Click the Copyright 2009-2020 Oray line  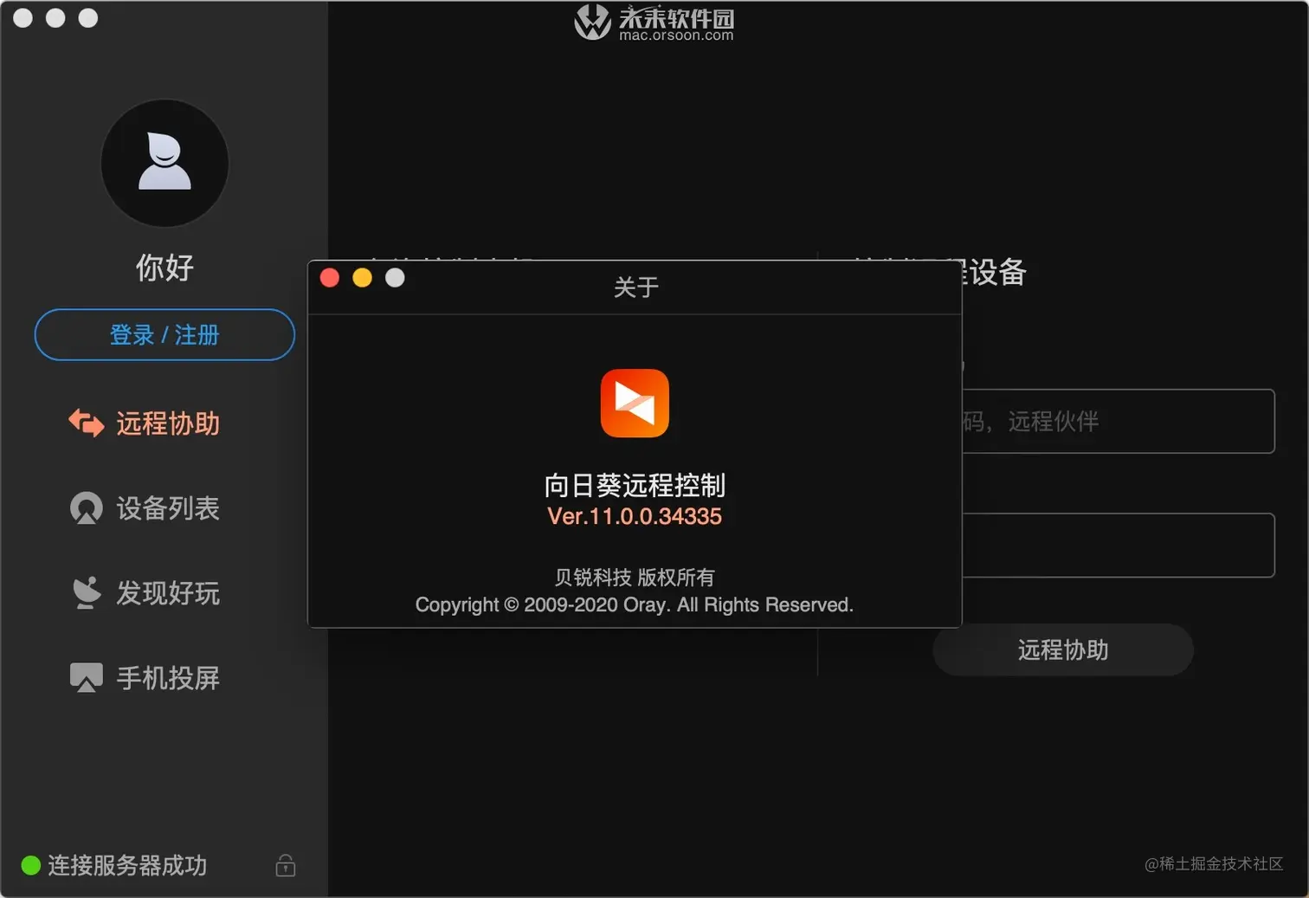point(635,604)
